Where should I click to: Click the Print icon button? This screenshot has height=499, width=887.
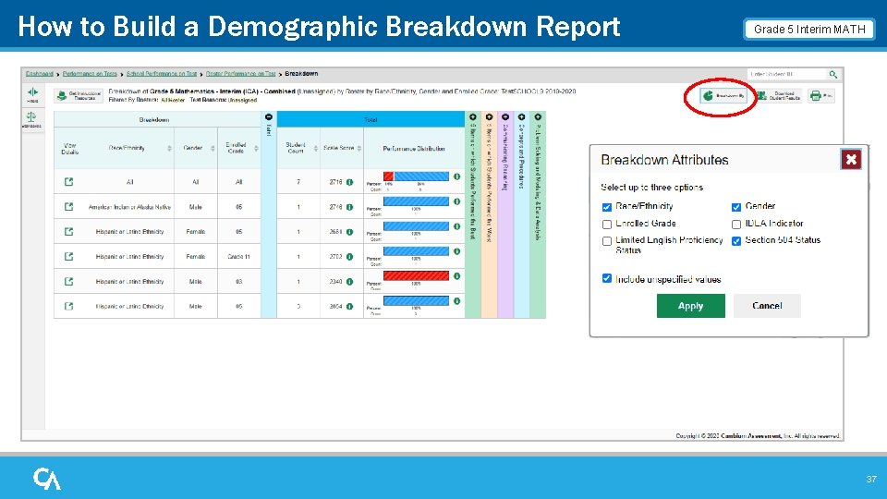click(x=821, y=95)
